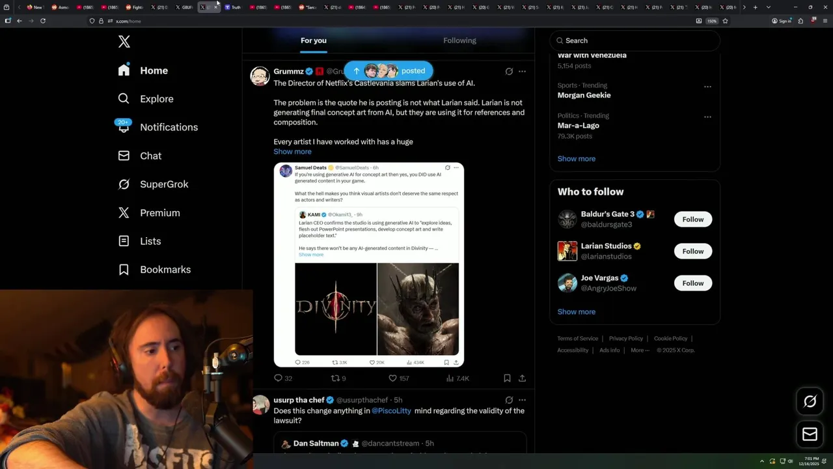Repost the Grummz post showing 9 reposts
Image resolution: width=833 pixels, height=469 pixels.
(338, 378)
